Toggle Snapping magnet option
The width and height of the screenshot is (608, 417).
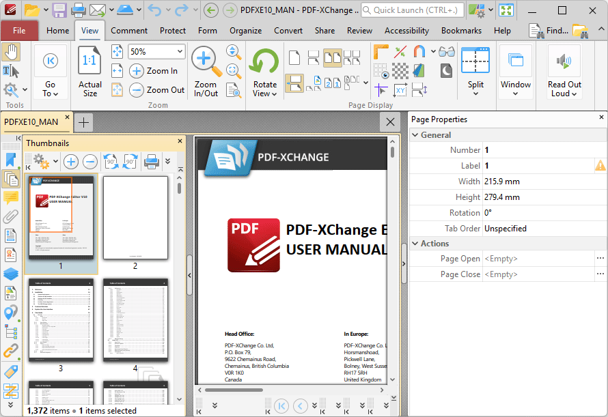click(419, 52)
